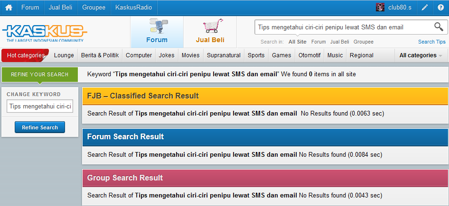The height and width of the screenshot is (206, 449).
Task: Open the Berita & Politik category
Action: (100, 55)
